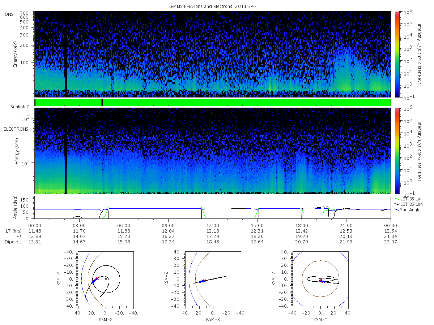Select the ELECTRONS panel label

coord(16,129)
